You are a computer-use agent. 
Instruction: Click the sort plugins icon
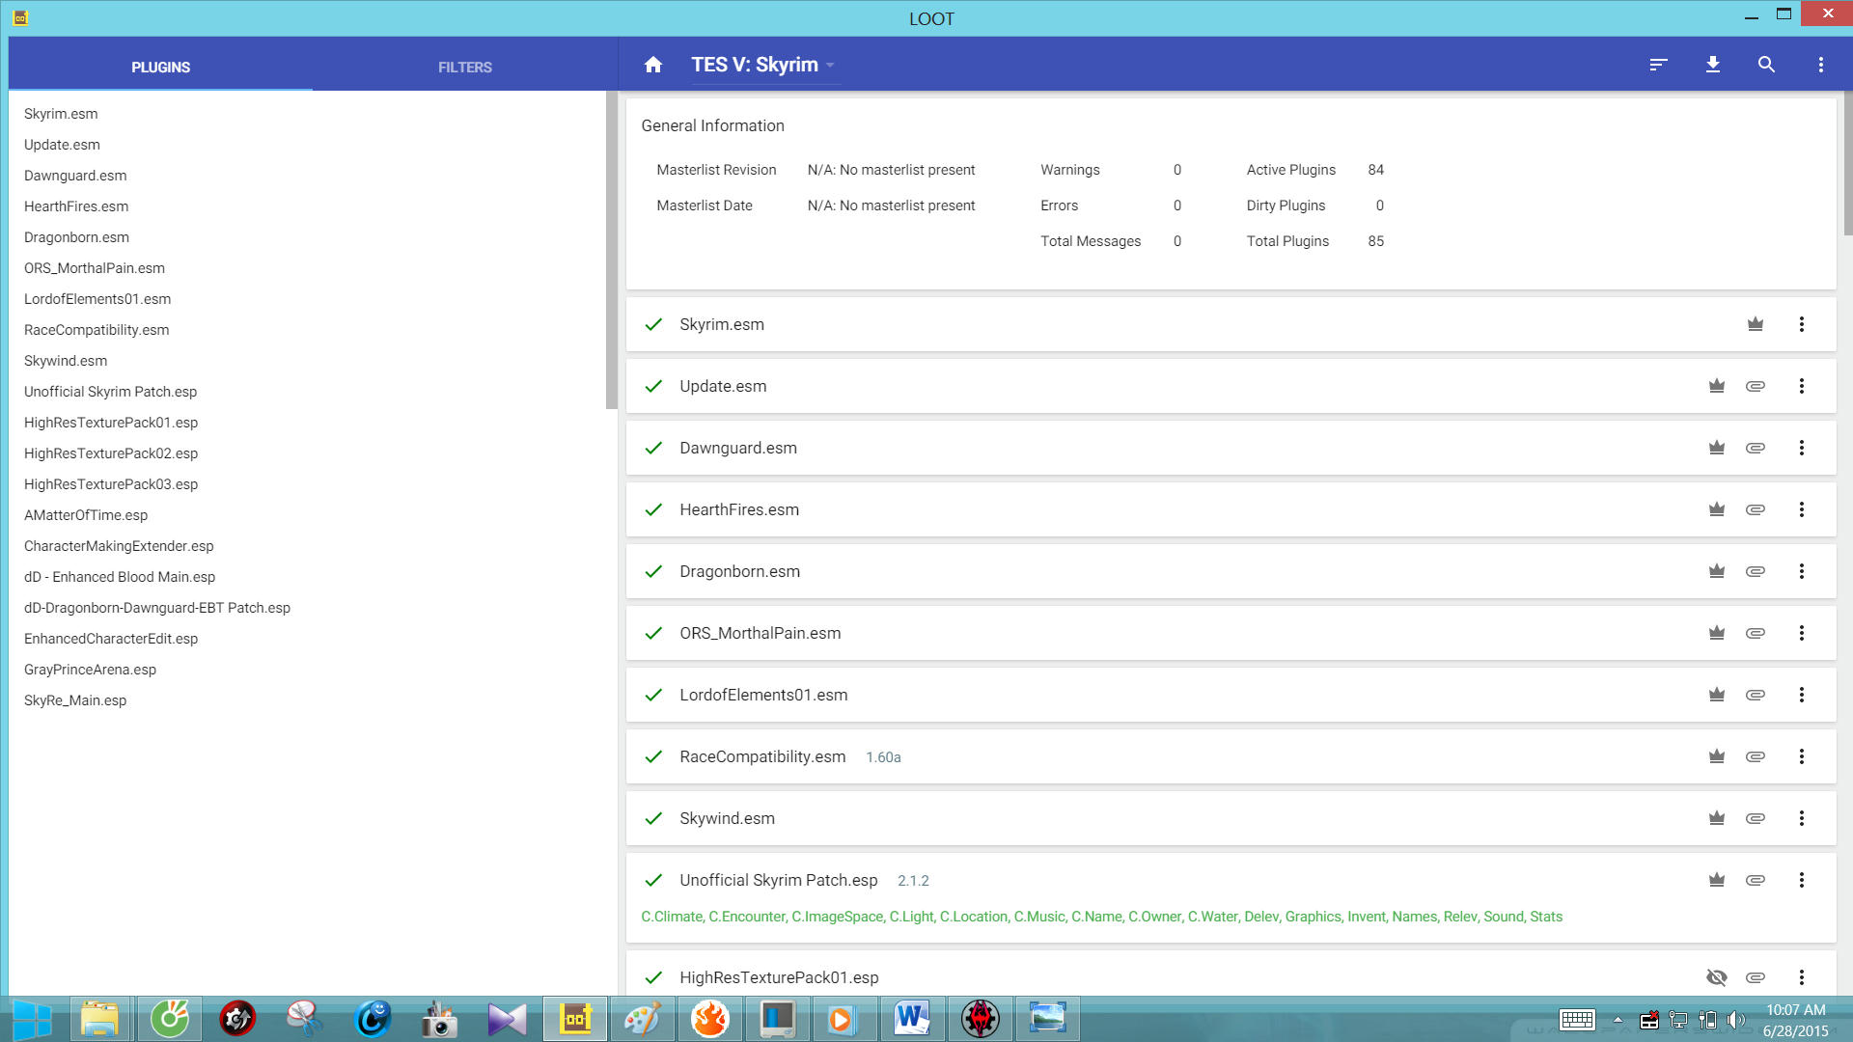pyautogui.click(x=1658, y=65)
